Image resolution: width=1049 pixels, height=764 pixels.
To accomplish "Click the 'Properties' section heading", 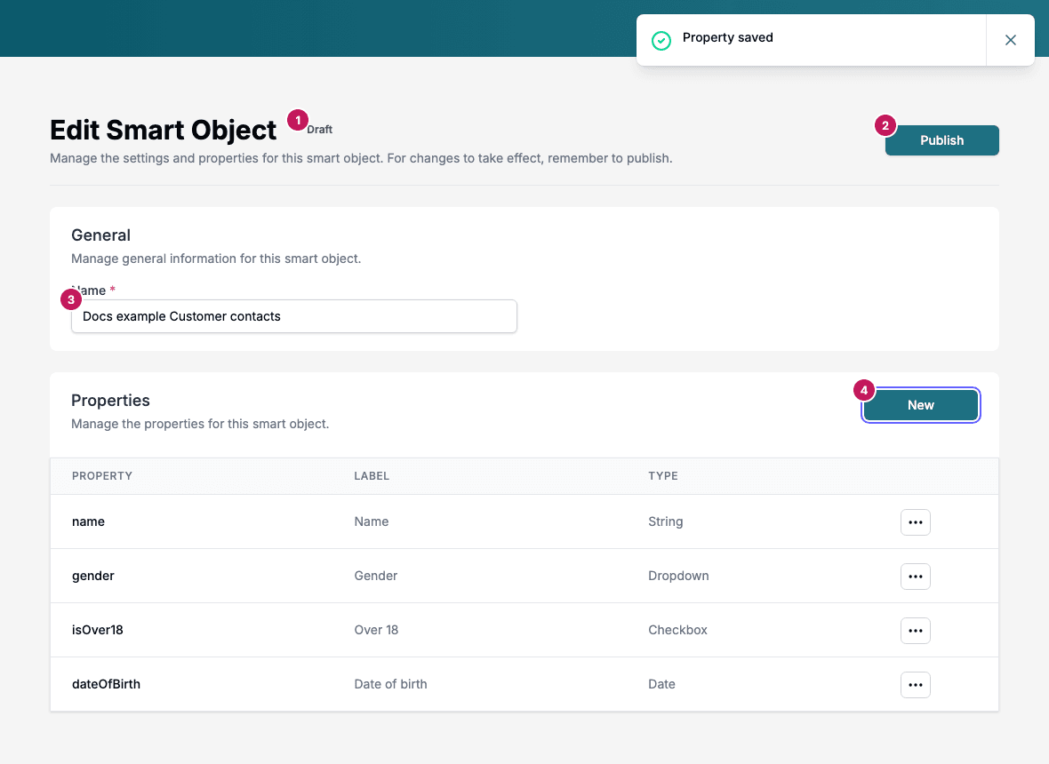I will coord(110,401).
